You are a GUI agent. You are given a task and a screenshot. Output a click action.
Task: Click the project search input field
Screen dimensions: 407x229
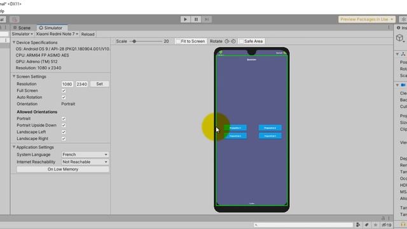(x=303, y=225)
